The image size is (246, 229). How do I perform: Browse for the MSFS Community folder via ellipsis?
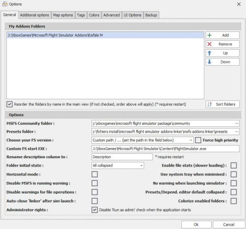pos(237,123)
